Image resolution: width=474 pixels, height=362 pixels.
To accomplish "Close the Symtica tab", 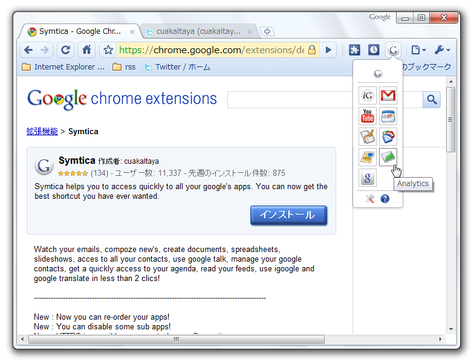I will pyautogui.click(x=132, y=31).
